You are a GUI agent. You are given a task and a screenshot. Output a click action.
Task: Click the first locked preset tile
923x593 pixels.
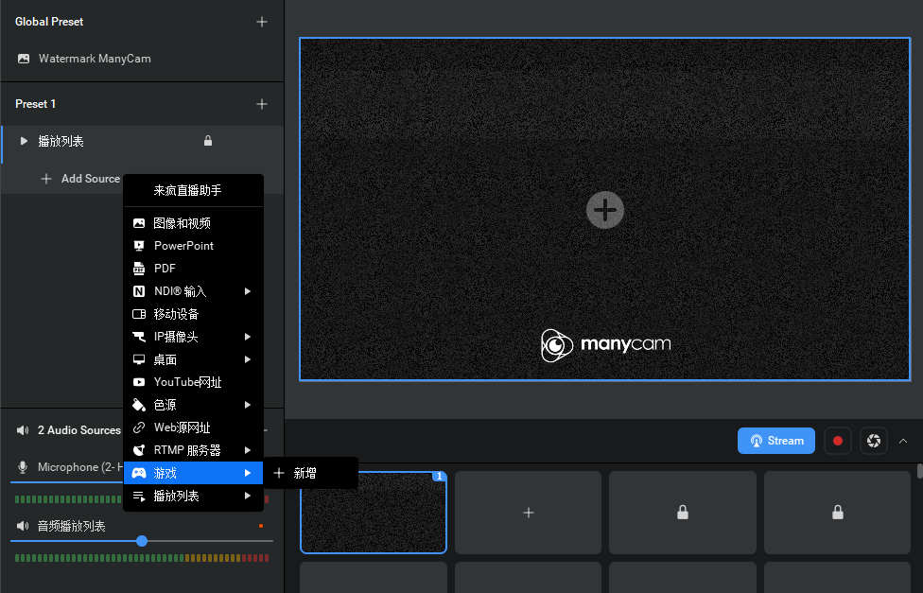click(683, 513)
